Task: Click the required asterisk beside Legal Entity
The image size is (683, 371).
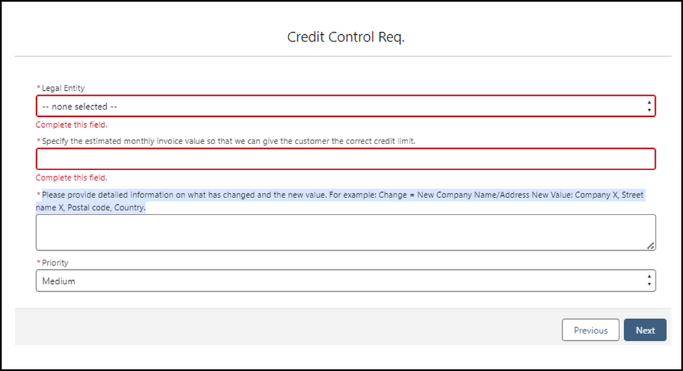Action: point(38,89)
